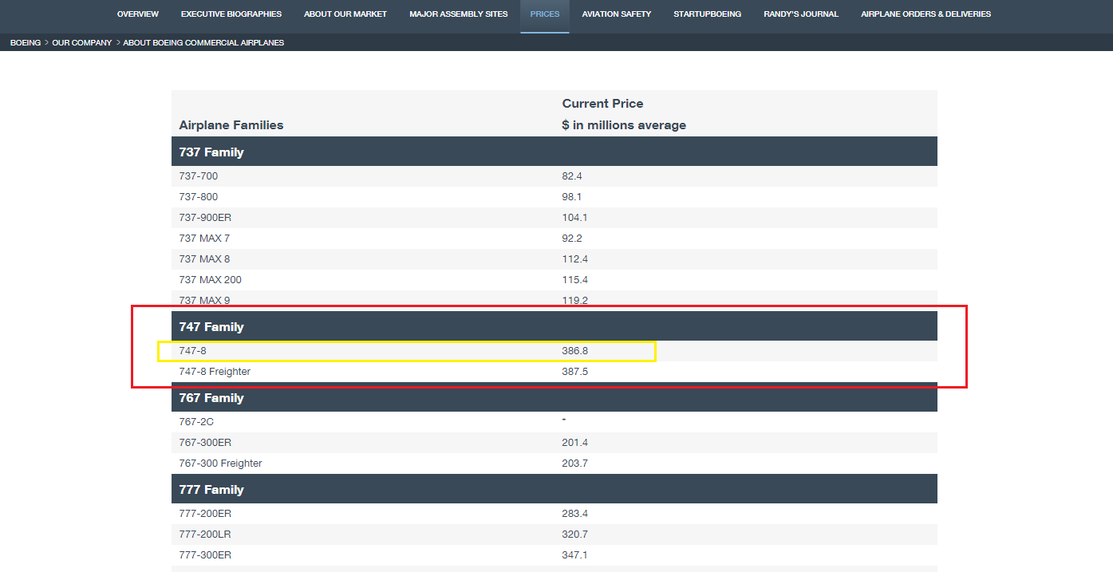
Task: Click the 747 Family section header
Action: (x=555, y=326)
